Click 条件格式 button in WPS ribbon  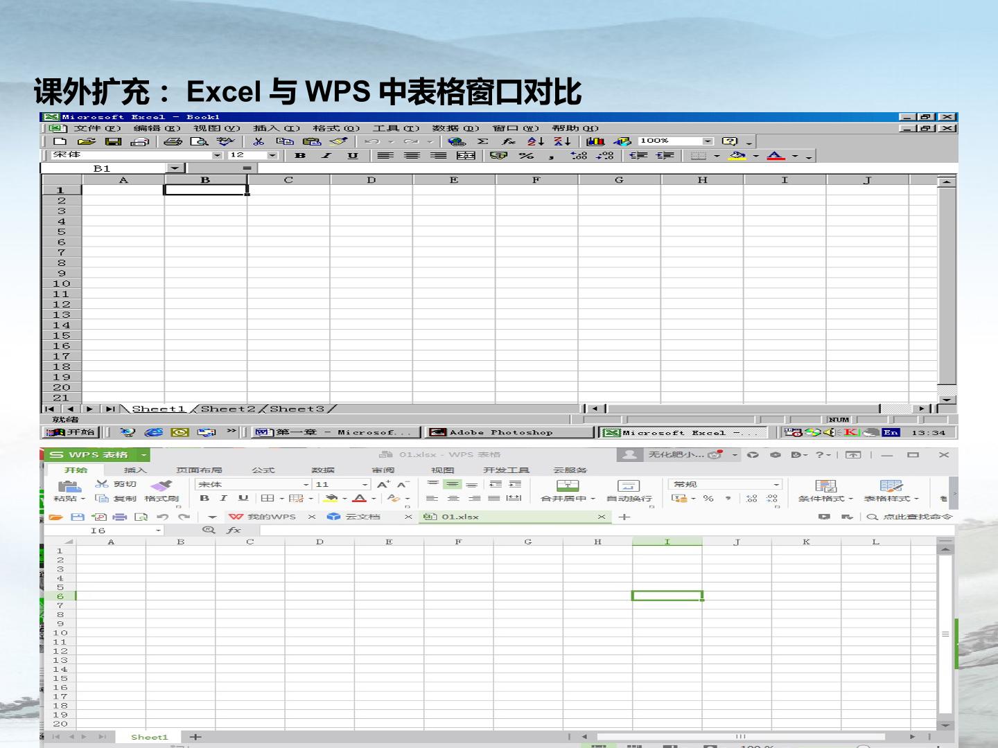coord(825,490)
